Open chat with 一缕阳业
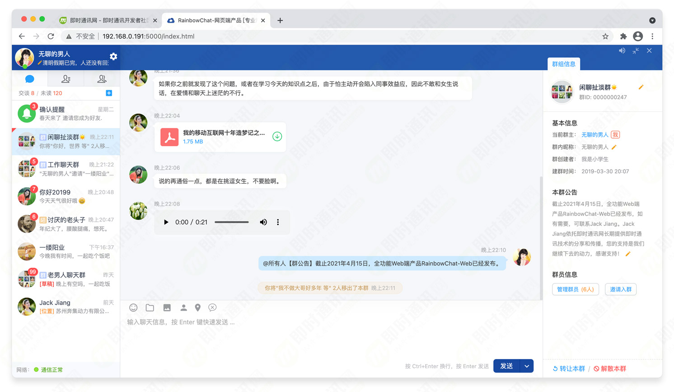The height and width of the screenshot is (392, 674). coord(66,251)
